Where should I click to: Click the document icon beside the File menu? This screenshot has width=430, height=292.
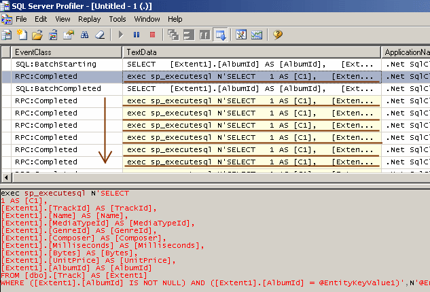click(7, 19)
